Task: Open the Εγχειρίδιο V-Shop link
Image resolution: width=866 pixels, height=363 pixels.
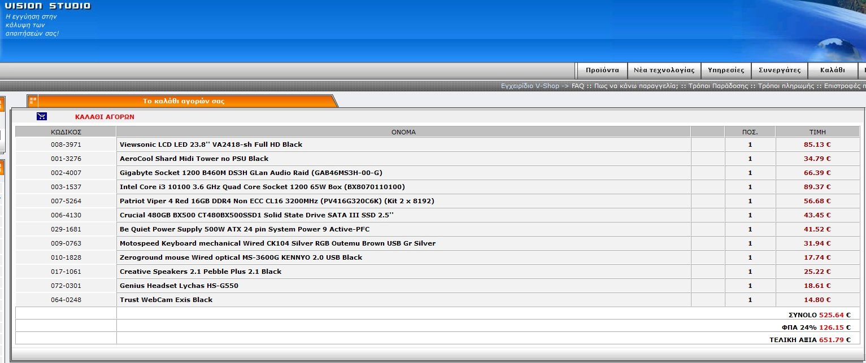Action: (530, 86)
